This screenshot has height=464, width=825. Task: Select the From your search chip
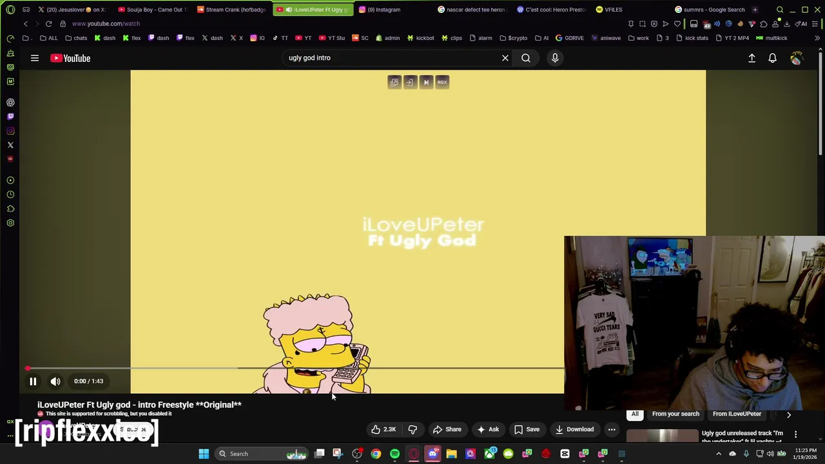coord(675,414)
